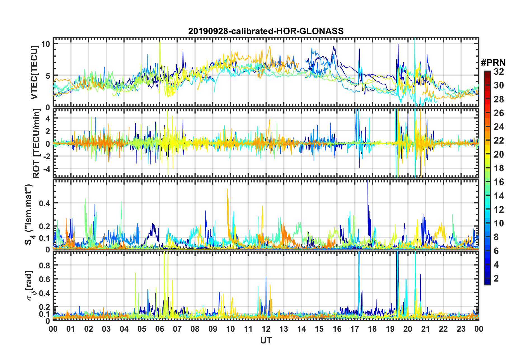Click the 12 hour tick label on x-axis
532x356 pixels.
[266, 329]
